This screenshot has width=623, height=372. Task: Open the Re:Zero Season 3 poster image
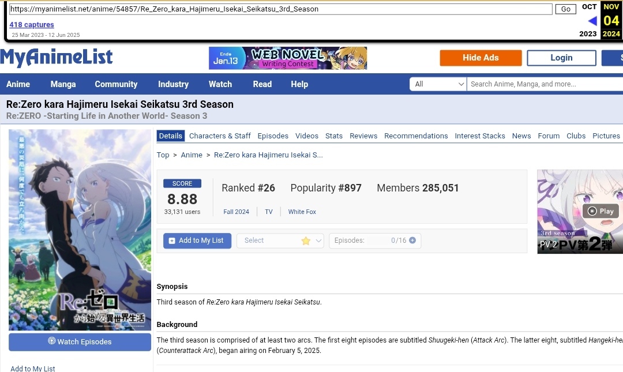[x=80, y=230]
